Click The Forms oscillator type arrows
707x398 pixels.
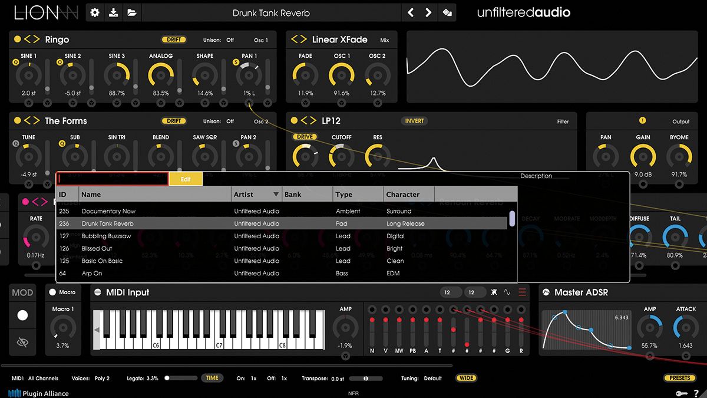point(32,121)
